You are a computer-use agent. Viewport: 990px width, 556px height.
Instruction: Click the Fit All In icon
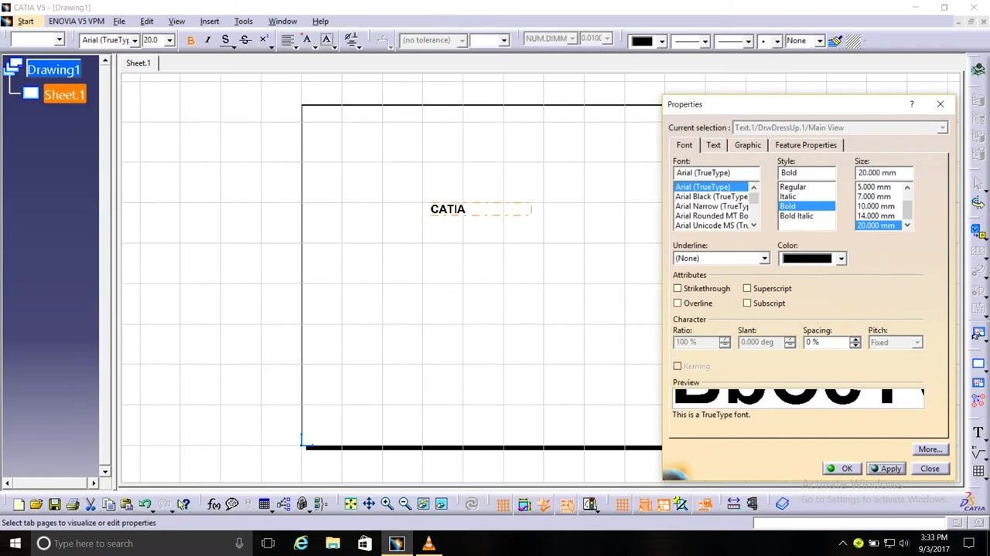click(350, 504)
